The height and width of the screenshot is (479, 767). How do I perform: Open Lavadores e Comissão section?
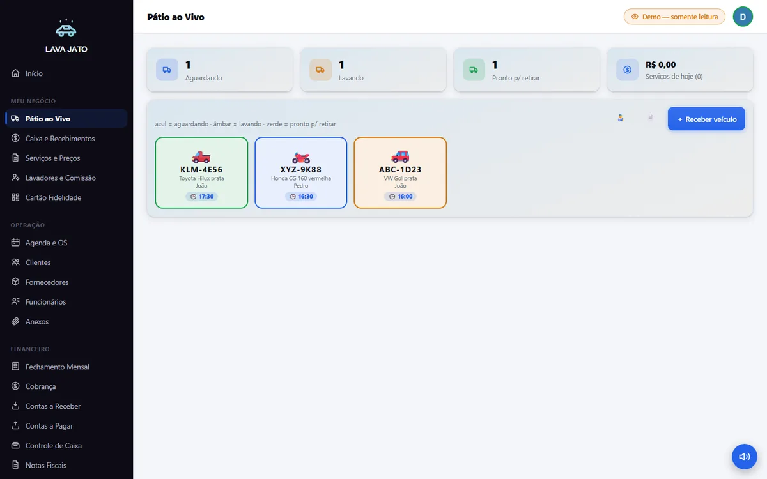(x=66, y=178)
